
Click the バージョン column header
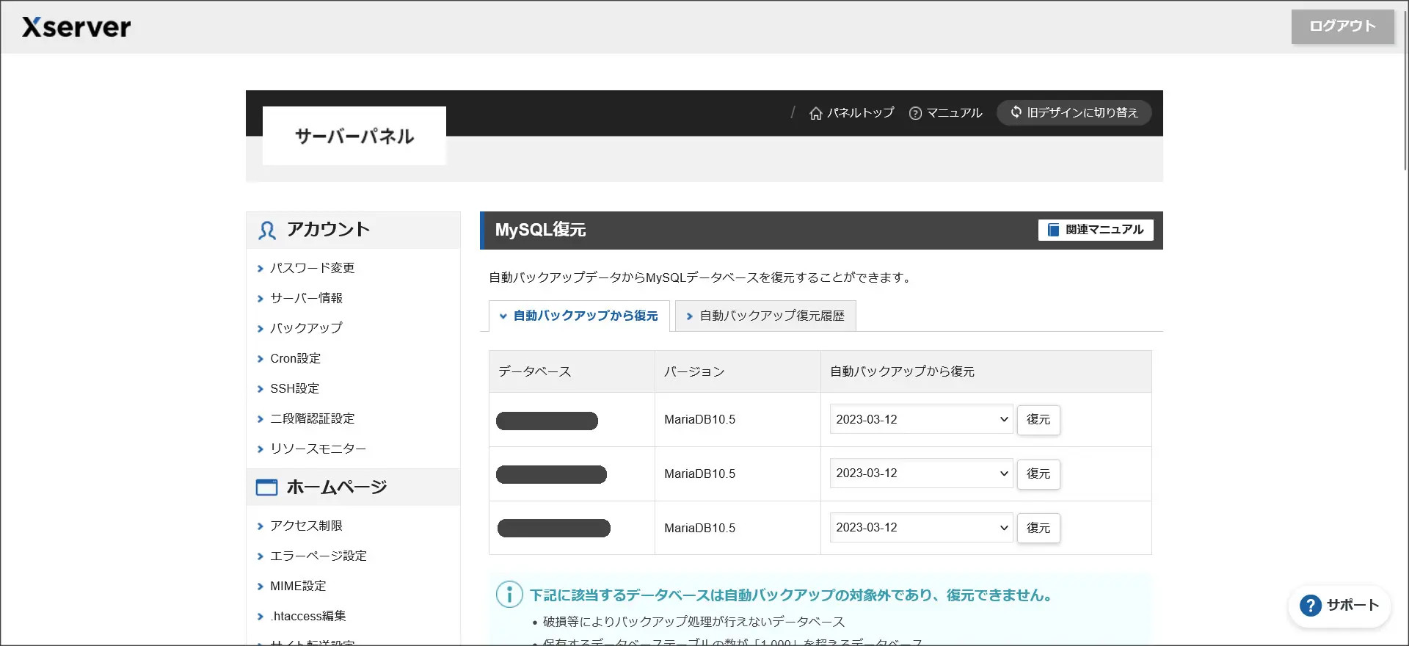pyautogui.click(x=738, y=371)
